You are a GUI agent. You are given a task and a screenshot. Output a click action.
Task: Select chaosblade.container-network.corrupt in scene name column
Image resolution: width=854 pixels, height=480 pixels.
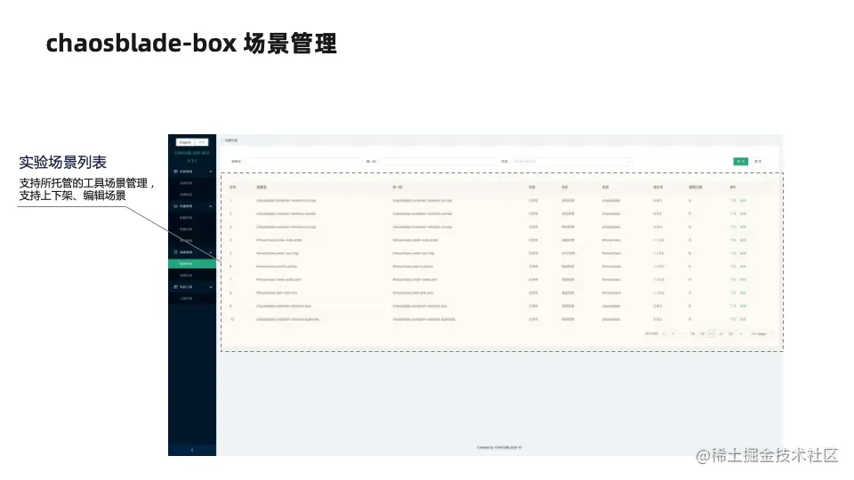286,201
